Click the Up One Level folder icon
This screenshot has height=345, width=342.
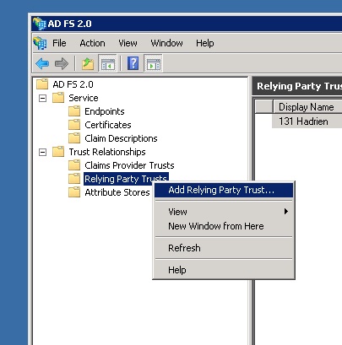click(x=88, y=63)
